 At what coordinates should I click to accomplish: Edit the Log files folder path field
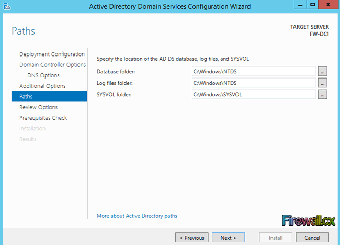click(254, 83)
